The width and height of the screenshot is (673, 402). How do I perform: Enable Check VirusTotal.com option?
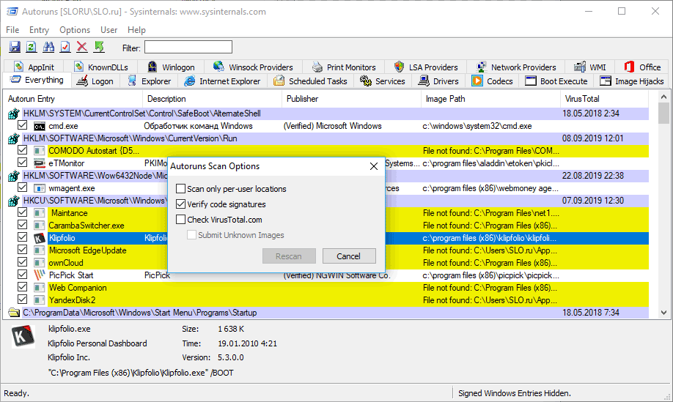(180, 220)
